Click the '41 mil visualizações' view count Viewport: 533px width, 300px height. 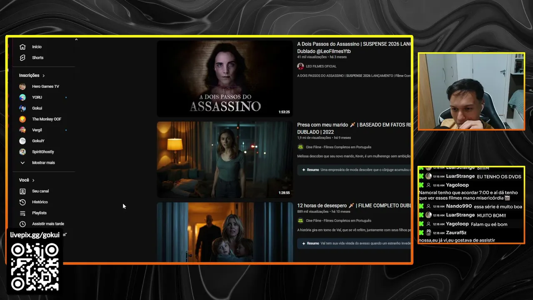coord(312,57)
